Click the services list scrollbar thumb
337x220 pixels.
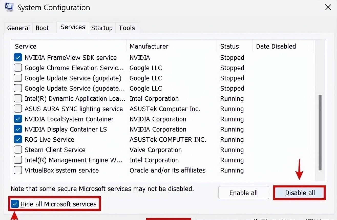(320, 132)
